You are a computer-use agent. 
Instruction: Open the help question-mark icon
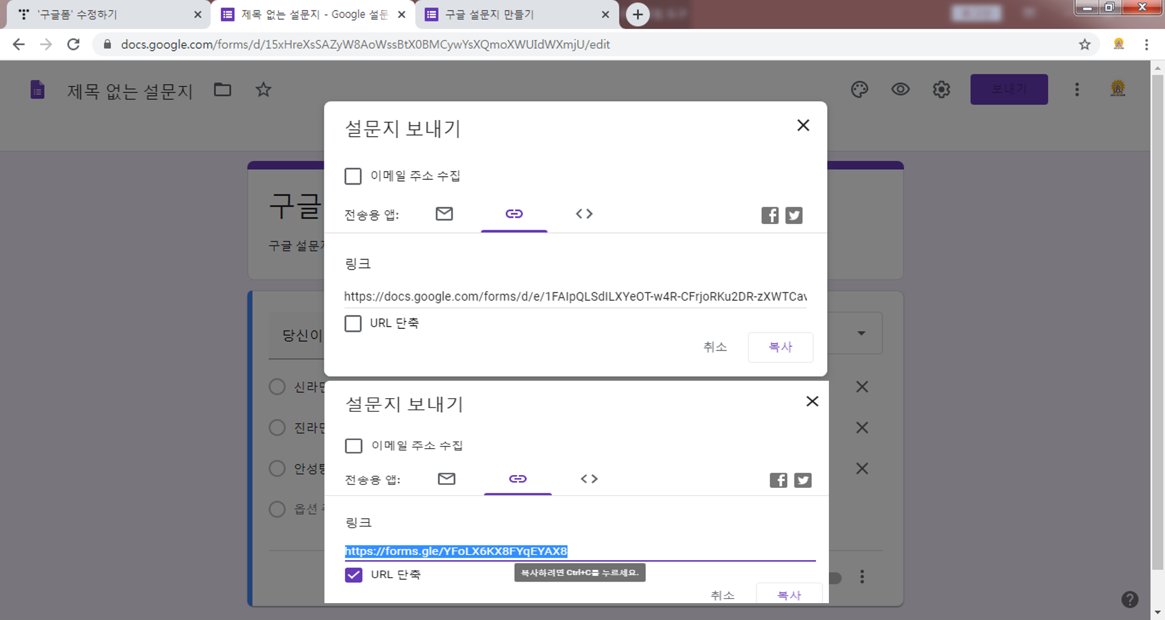click(x=1130, y=600)
